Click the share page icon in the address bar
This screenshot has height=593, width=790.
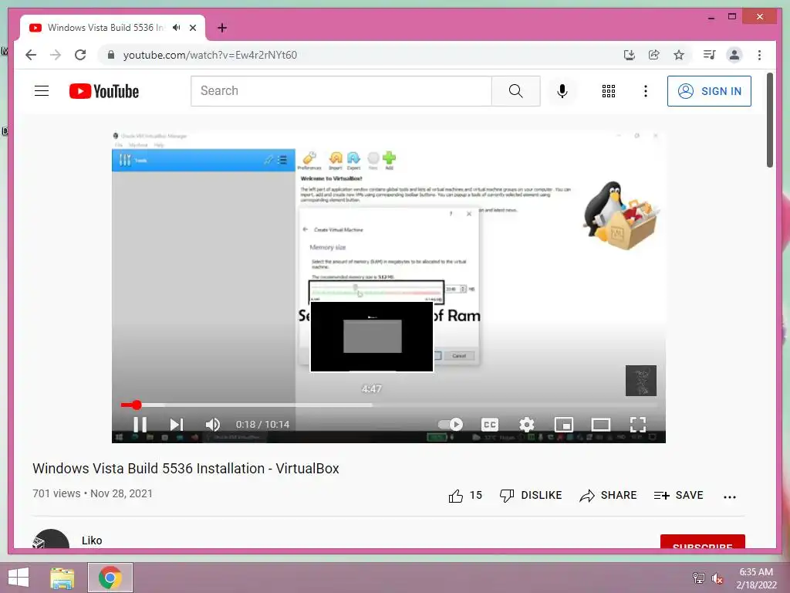(654, 55)
